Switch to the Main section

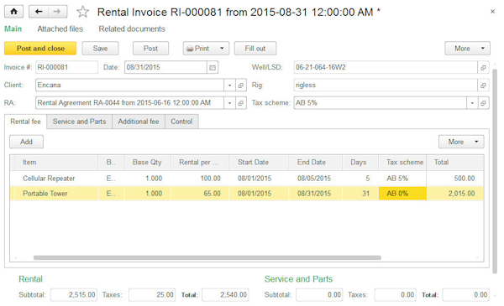pos(13,29)
